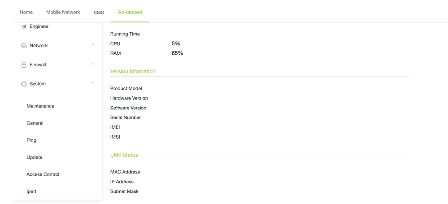Select the Engineer sidebar item
This screenshot has width=448, height=204.
click(x=39, y=26)
